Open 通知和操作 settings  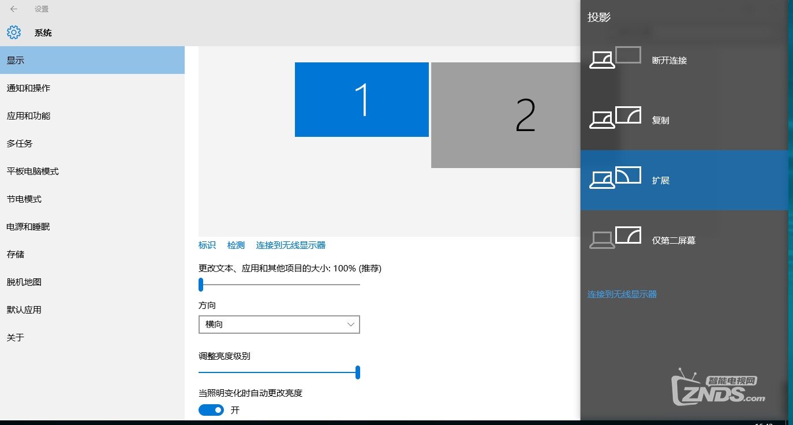click(x=92, y=88)
